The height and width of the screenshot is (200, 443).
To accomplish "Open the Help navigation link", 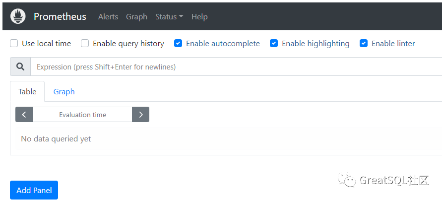I will point(199,16).
